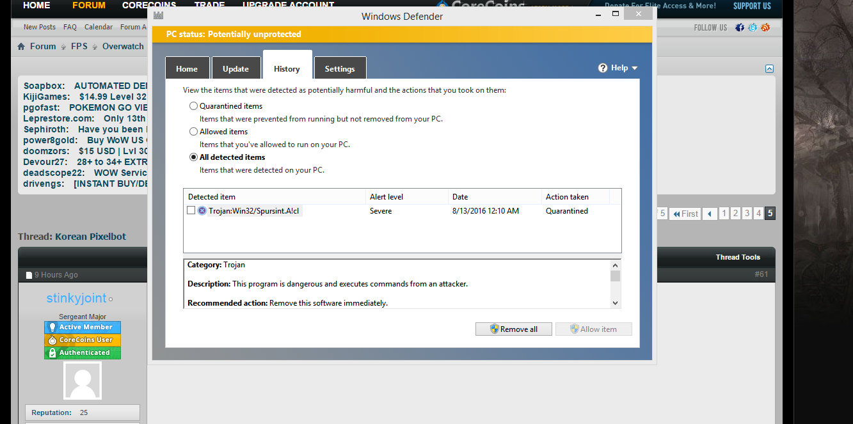Screen dimensions: 853x424
Task: Click the threat icon beside Trojan:Win32/Spursint.A!cl
Action: (x=202, y=210)
